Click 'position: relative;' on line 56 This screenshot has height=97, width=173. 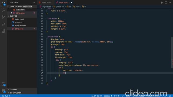pyautogui.click(x=73, y=70)
